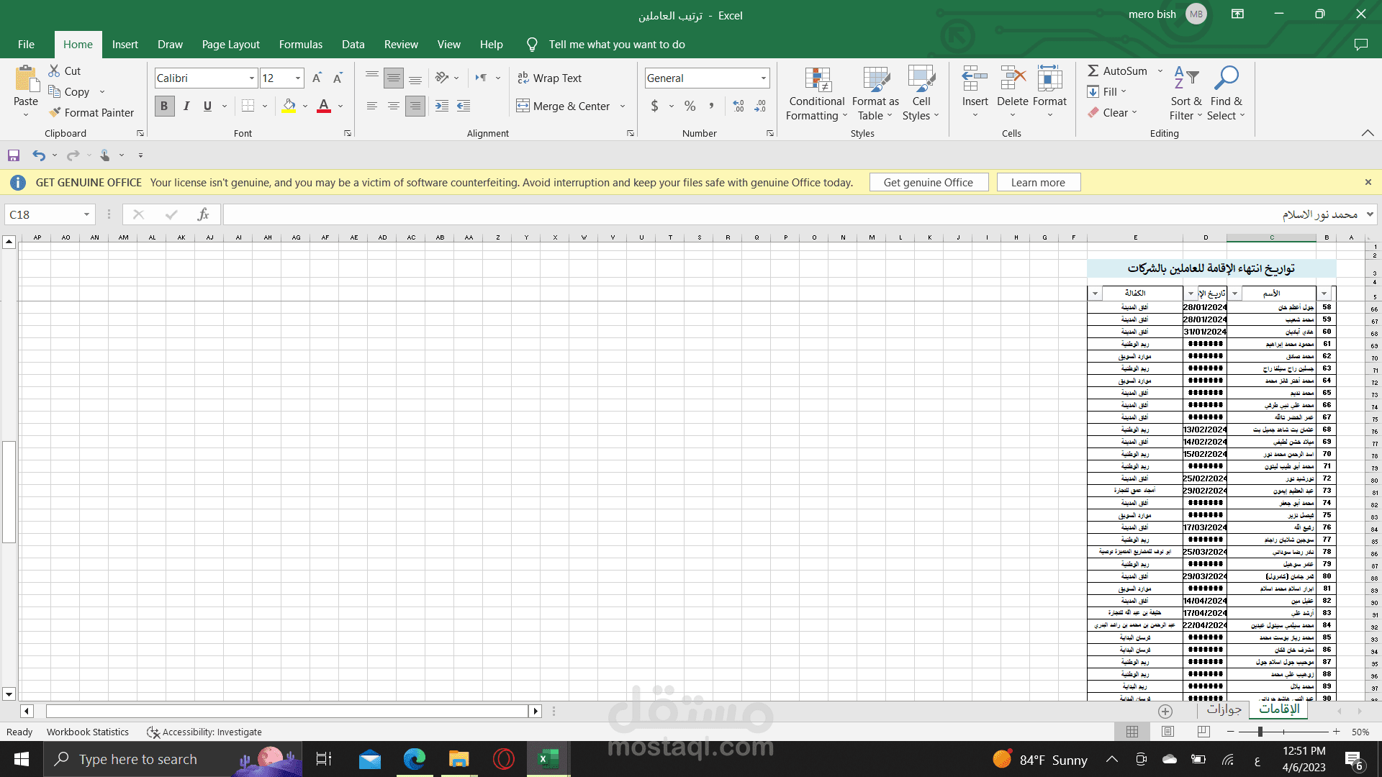Click the AutoSum sigma icon
Image resolution: width=1382 pixels, height=777 pixels.
click(1093, 71)
